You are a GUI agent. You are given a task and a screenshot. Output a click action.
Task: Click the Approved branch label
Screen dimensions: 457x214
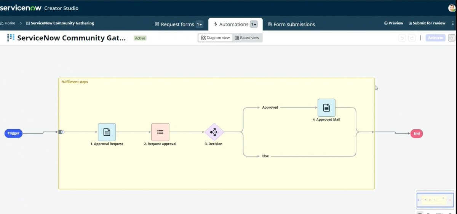click(270, 108)
